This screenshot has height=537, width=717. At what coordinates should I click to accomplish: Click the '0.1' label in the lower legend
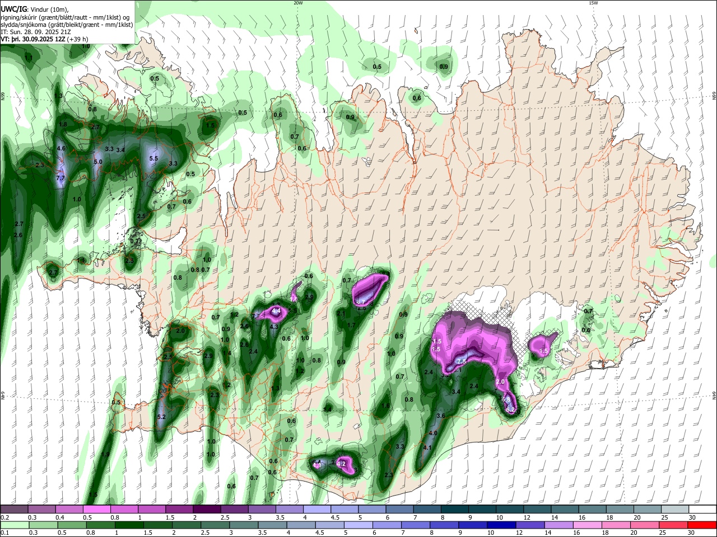[x=4, y=533]
